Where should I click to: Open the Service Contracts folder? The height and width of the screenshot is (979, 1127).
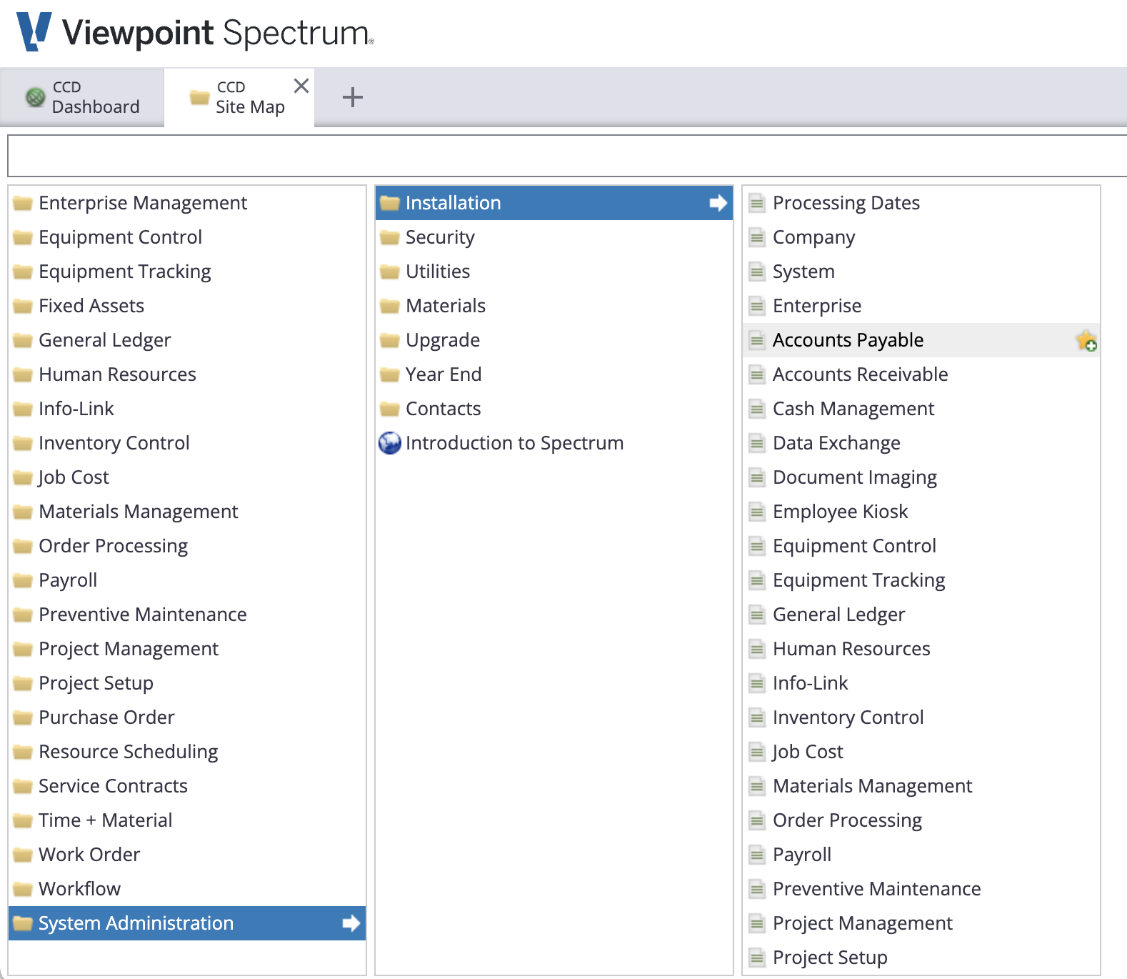click(x=187, y=786)
